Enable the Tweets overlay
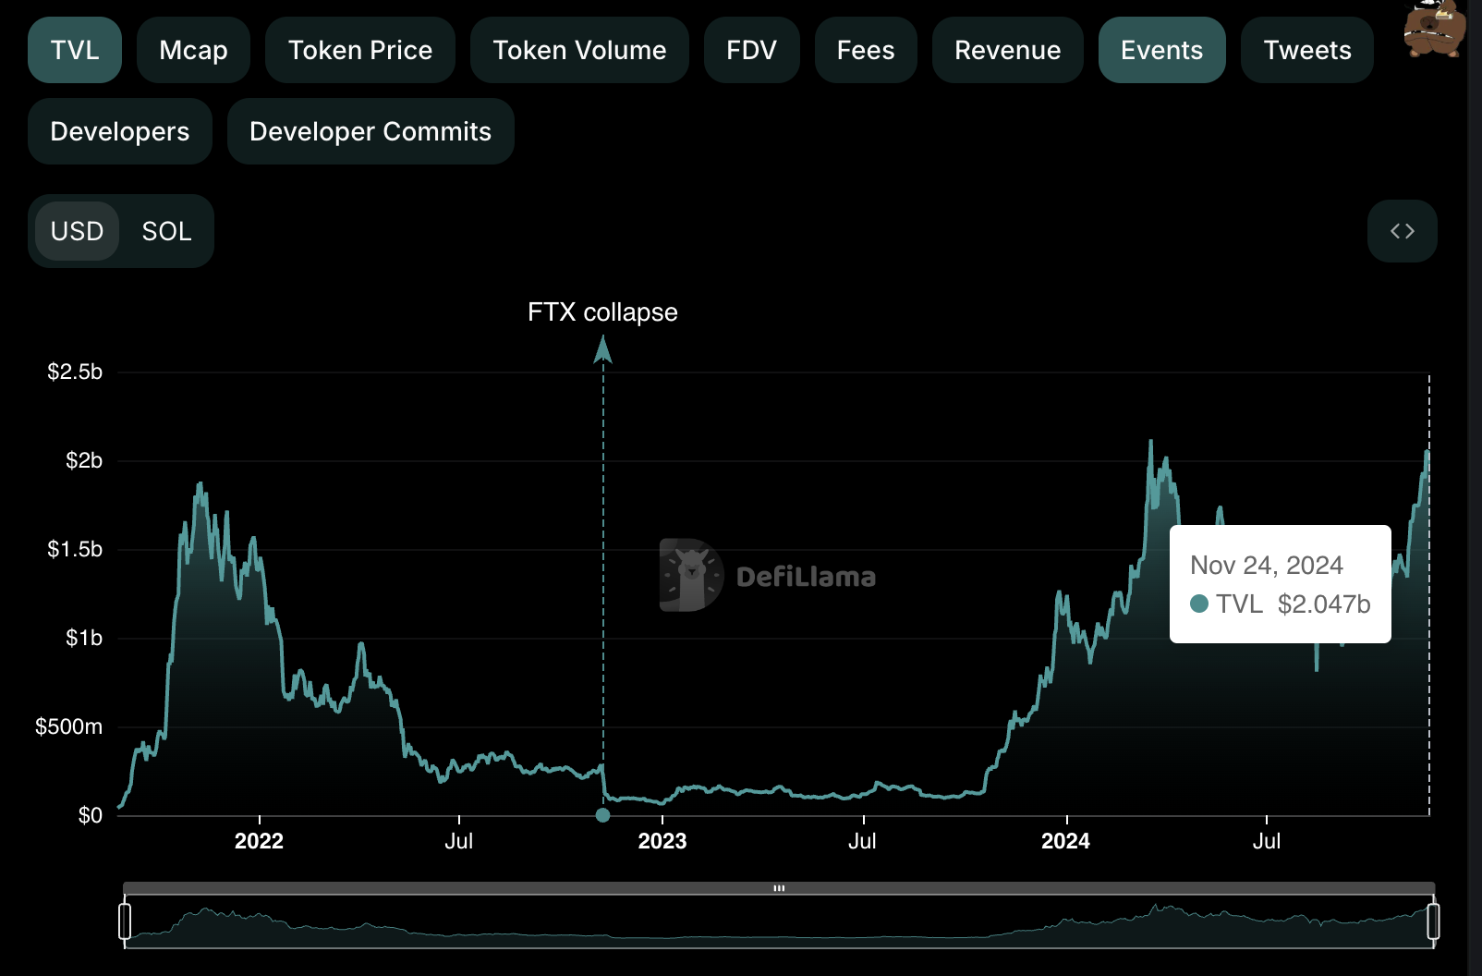Viewport: 1482px width, 976px height. (1306, 50)
